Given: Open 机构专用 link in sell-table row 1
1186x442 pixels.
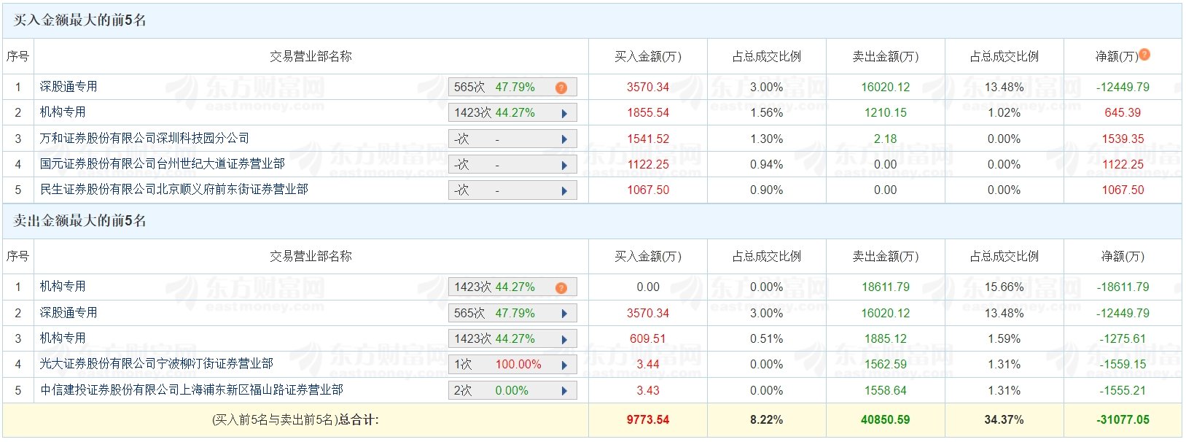Looking at the screenshot, I should click(63, 286).
